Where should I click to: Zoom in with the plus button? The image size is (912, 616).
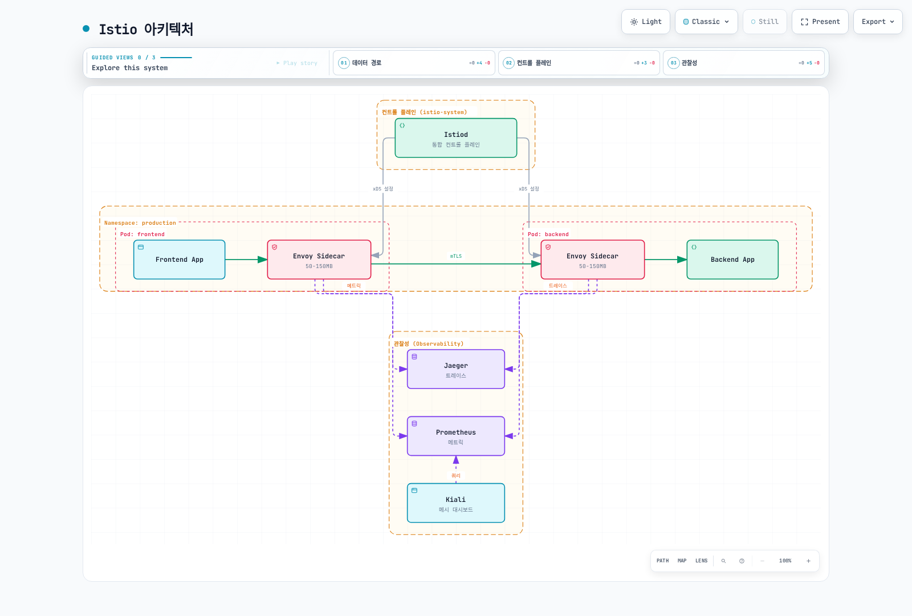click(808, 561)
